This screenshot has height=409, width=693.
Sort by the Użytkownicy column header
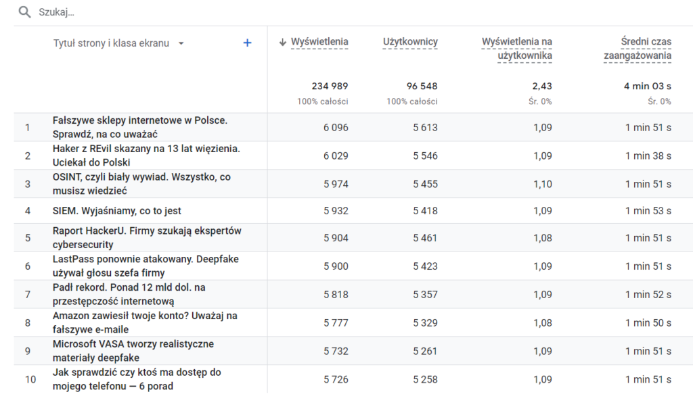tap(410, 42)
